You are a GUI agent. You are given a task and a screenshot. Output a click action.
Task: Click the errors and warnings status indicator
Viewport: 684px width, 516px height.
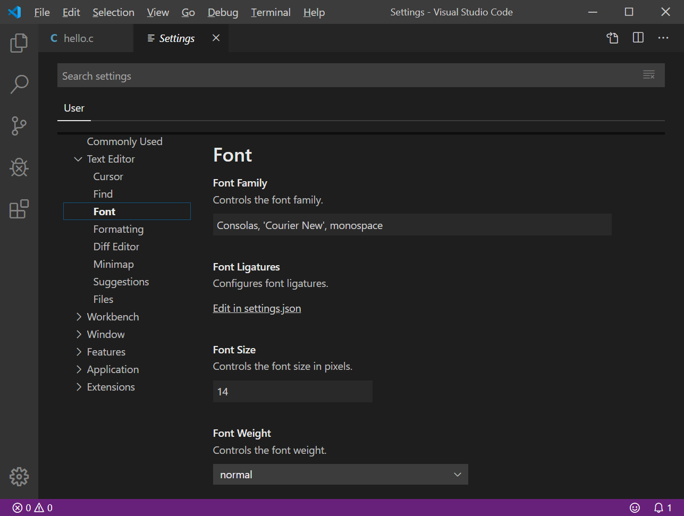(x=32, y=507)
